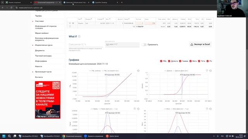
Task: Click the price input in option row
Action: [x=150, y=23]
